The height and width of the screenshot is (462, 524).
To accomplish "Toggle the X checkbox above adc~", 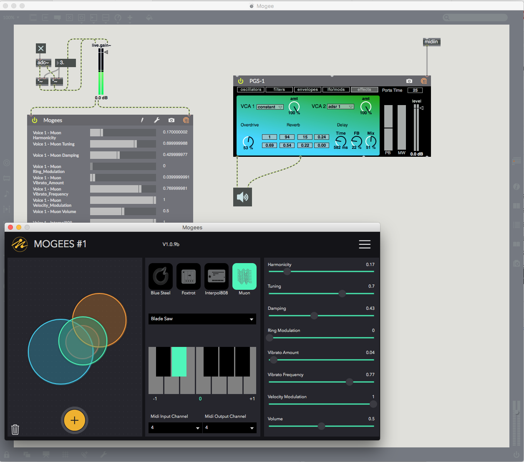I will (41, 48).
